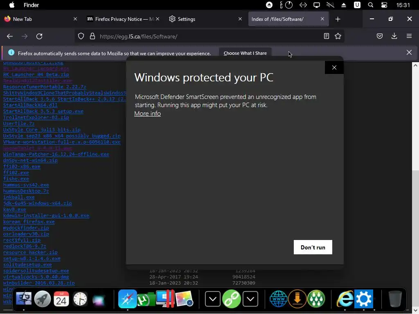Open the Apple menu

12,5
